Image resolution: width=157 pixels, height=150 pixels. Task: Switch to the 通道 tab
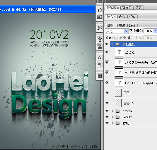122,25
